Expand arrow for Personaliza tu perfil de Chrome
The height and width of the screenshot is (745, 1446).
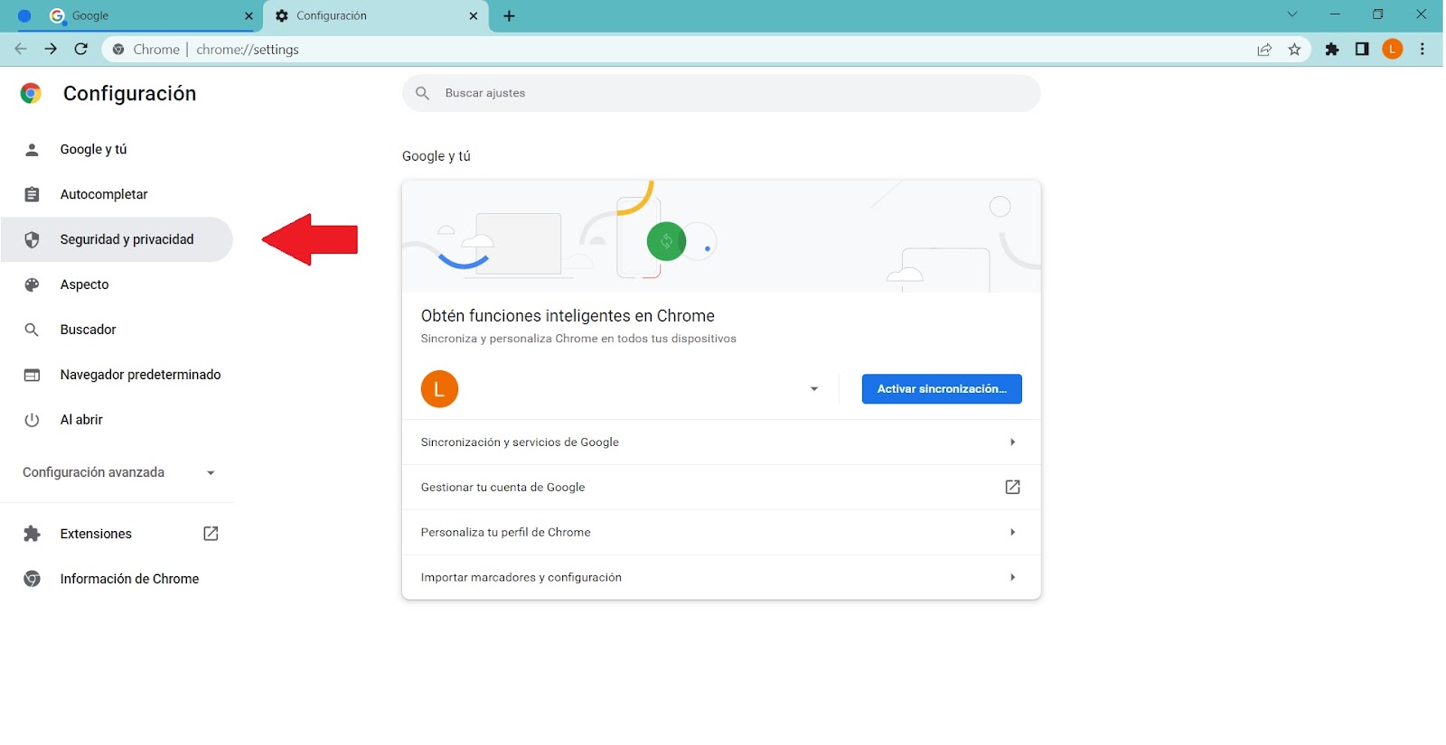tap(1012, 533)
